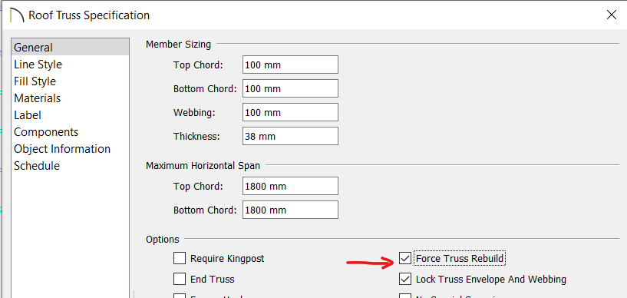
Task: Show the Components panel
Action: click(46, 132)
